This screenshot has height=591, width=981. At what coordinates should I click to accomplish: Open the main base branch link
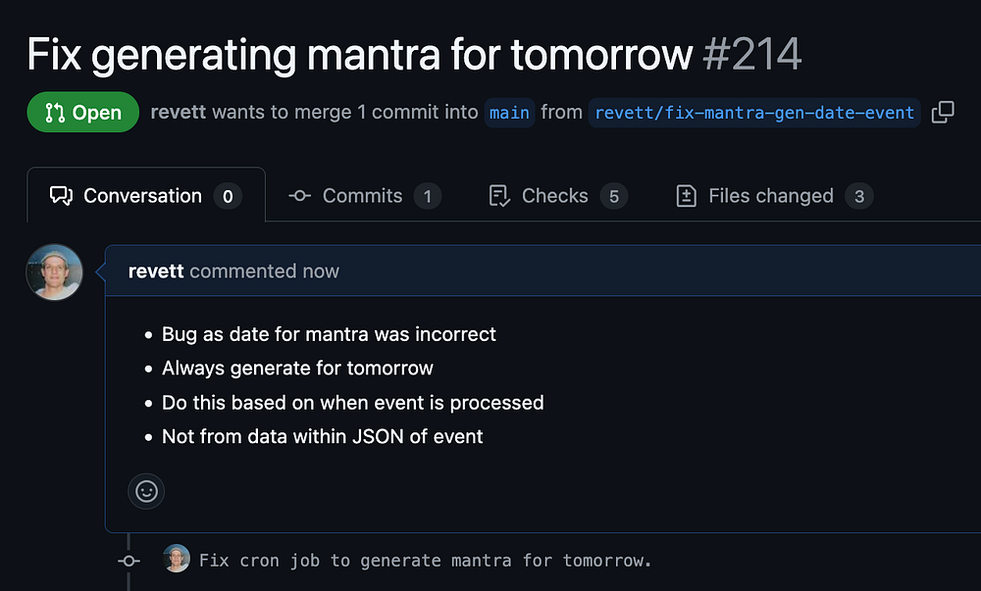click(x=509, y=113)
